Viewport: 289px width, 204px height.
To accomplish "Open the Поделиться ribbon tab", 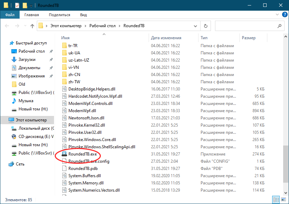I will coord(59,15).
